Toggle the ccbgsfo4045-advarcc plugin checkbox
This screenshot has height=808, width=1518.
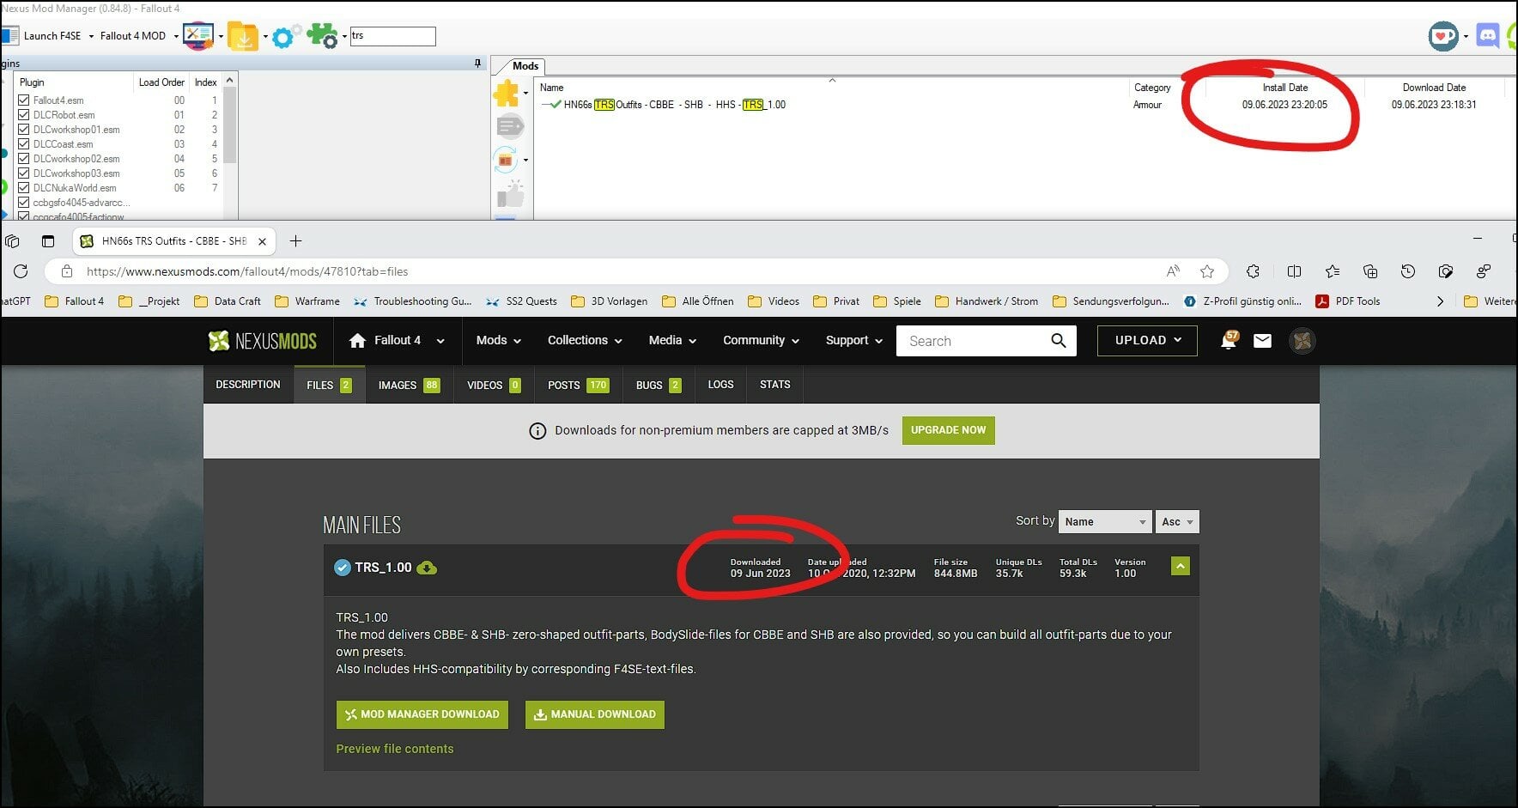[24, 203]
